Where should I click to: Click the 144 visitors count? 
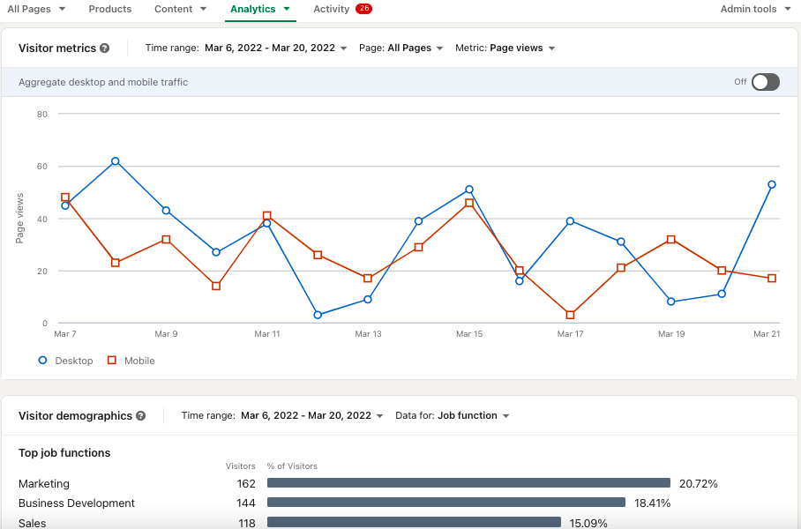pos(246,503)
